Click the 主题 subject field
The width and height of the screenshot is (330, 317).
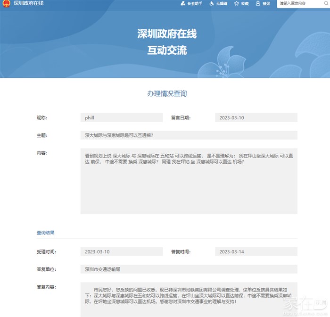pyautogui.click(x=189, y=135)
